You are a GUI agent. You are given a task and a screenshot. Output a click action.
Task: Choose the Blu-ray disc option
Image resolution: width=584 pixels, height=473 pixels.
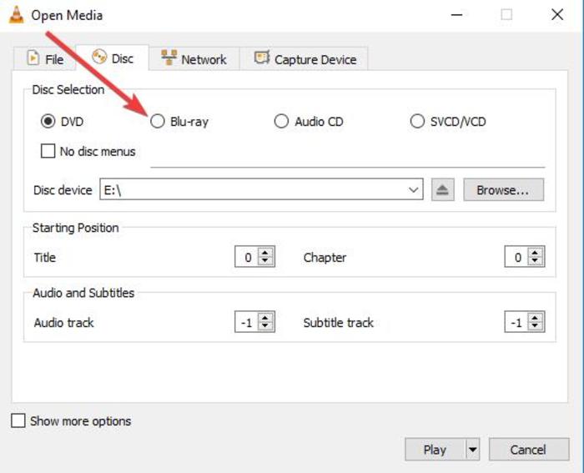tap(158, 122)
